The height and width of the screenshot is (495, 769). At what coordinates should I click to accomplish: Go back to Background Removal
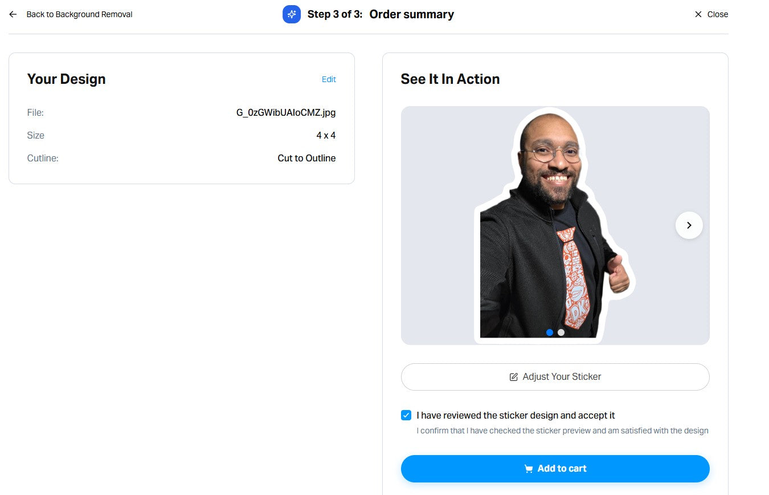click(x=79, y=14)
